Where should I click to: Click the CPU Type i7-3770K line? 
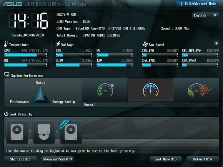(x=101, y=28)
